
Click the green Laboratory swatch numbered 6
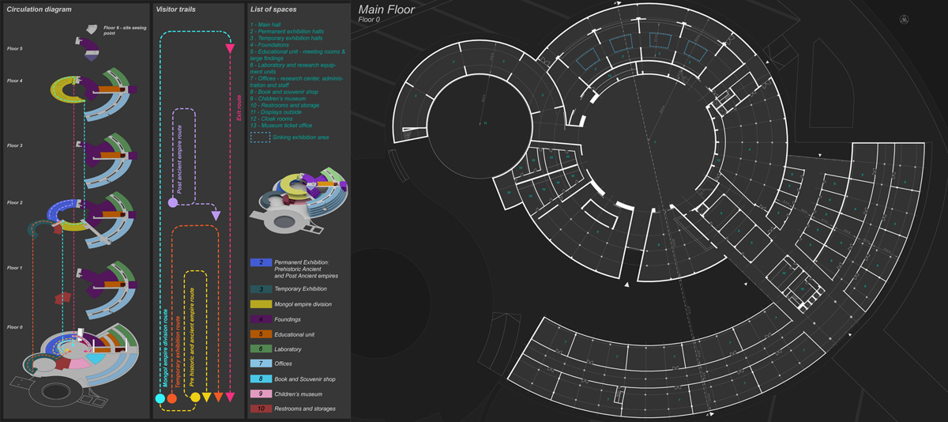pos(261,349)
